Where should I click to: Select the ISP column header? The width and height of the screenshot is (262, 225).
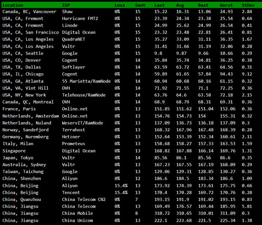coord(66,5)
